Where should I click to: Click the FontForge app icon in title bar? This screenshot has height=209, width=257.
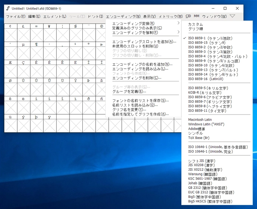click(8, 8)
